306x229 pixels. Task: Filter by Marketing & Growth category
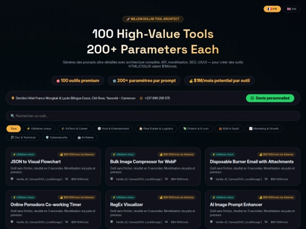click(x=263, y=128)
